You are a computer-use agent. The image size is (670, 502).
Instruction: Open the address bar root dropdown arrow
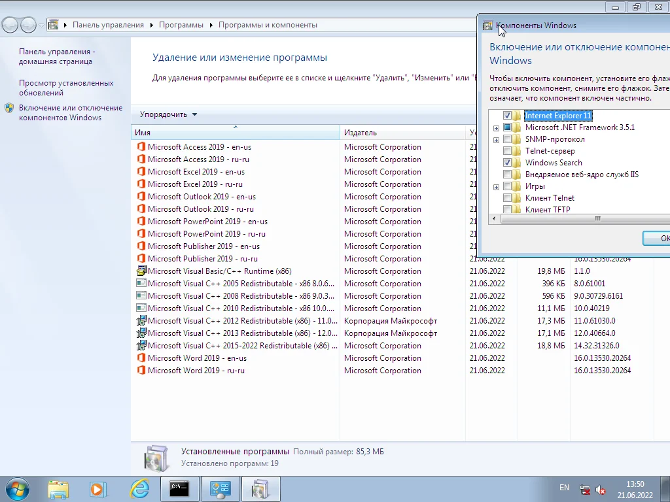click(65, 25)
